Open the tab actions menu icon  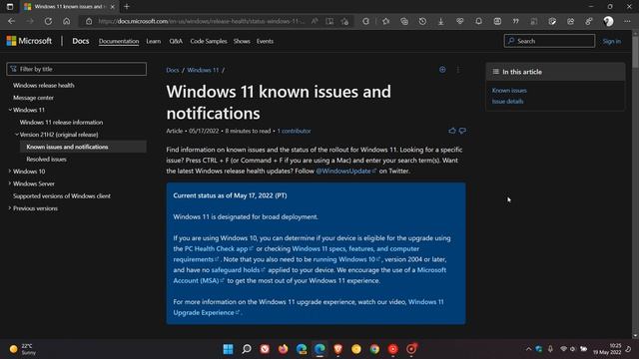pos(10,7)
